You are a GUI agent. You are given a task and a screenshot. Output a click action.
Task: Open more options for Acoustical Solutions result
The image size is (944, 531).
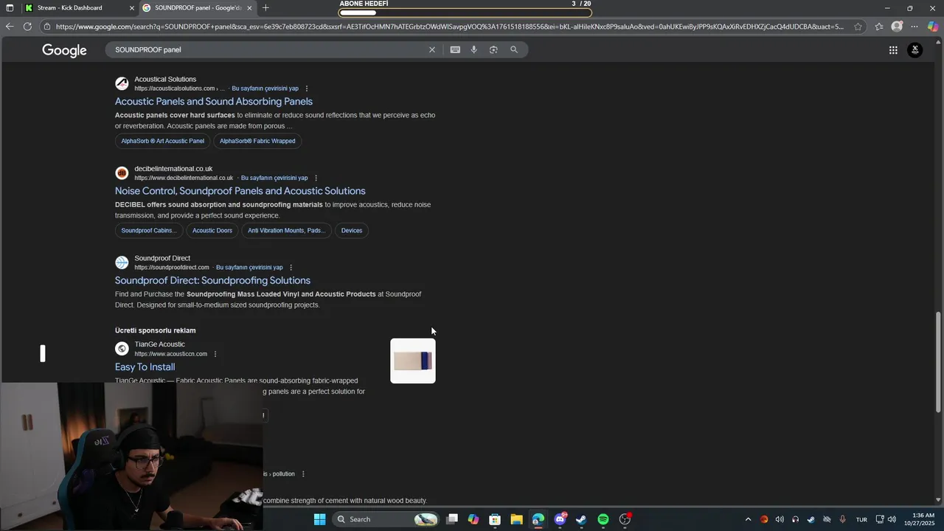[x=307, y=88]
